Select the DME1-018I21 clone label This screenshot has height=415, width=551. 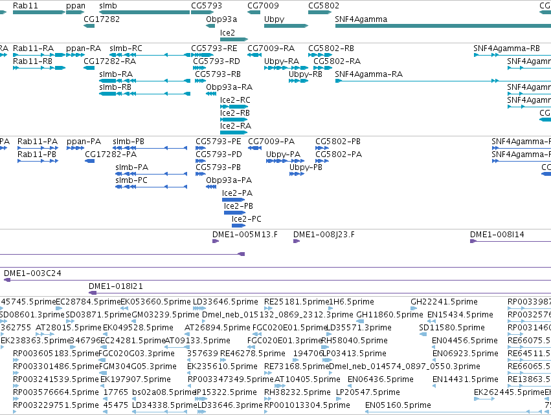[116, 286]
